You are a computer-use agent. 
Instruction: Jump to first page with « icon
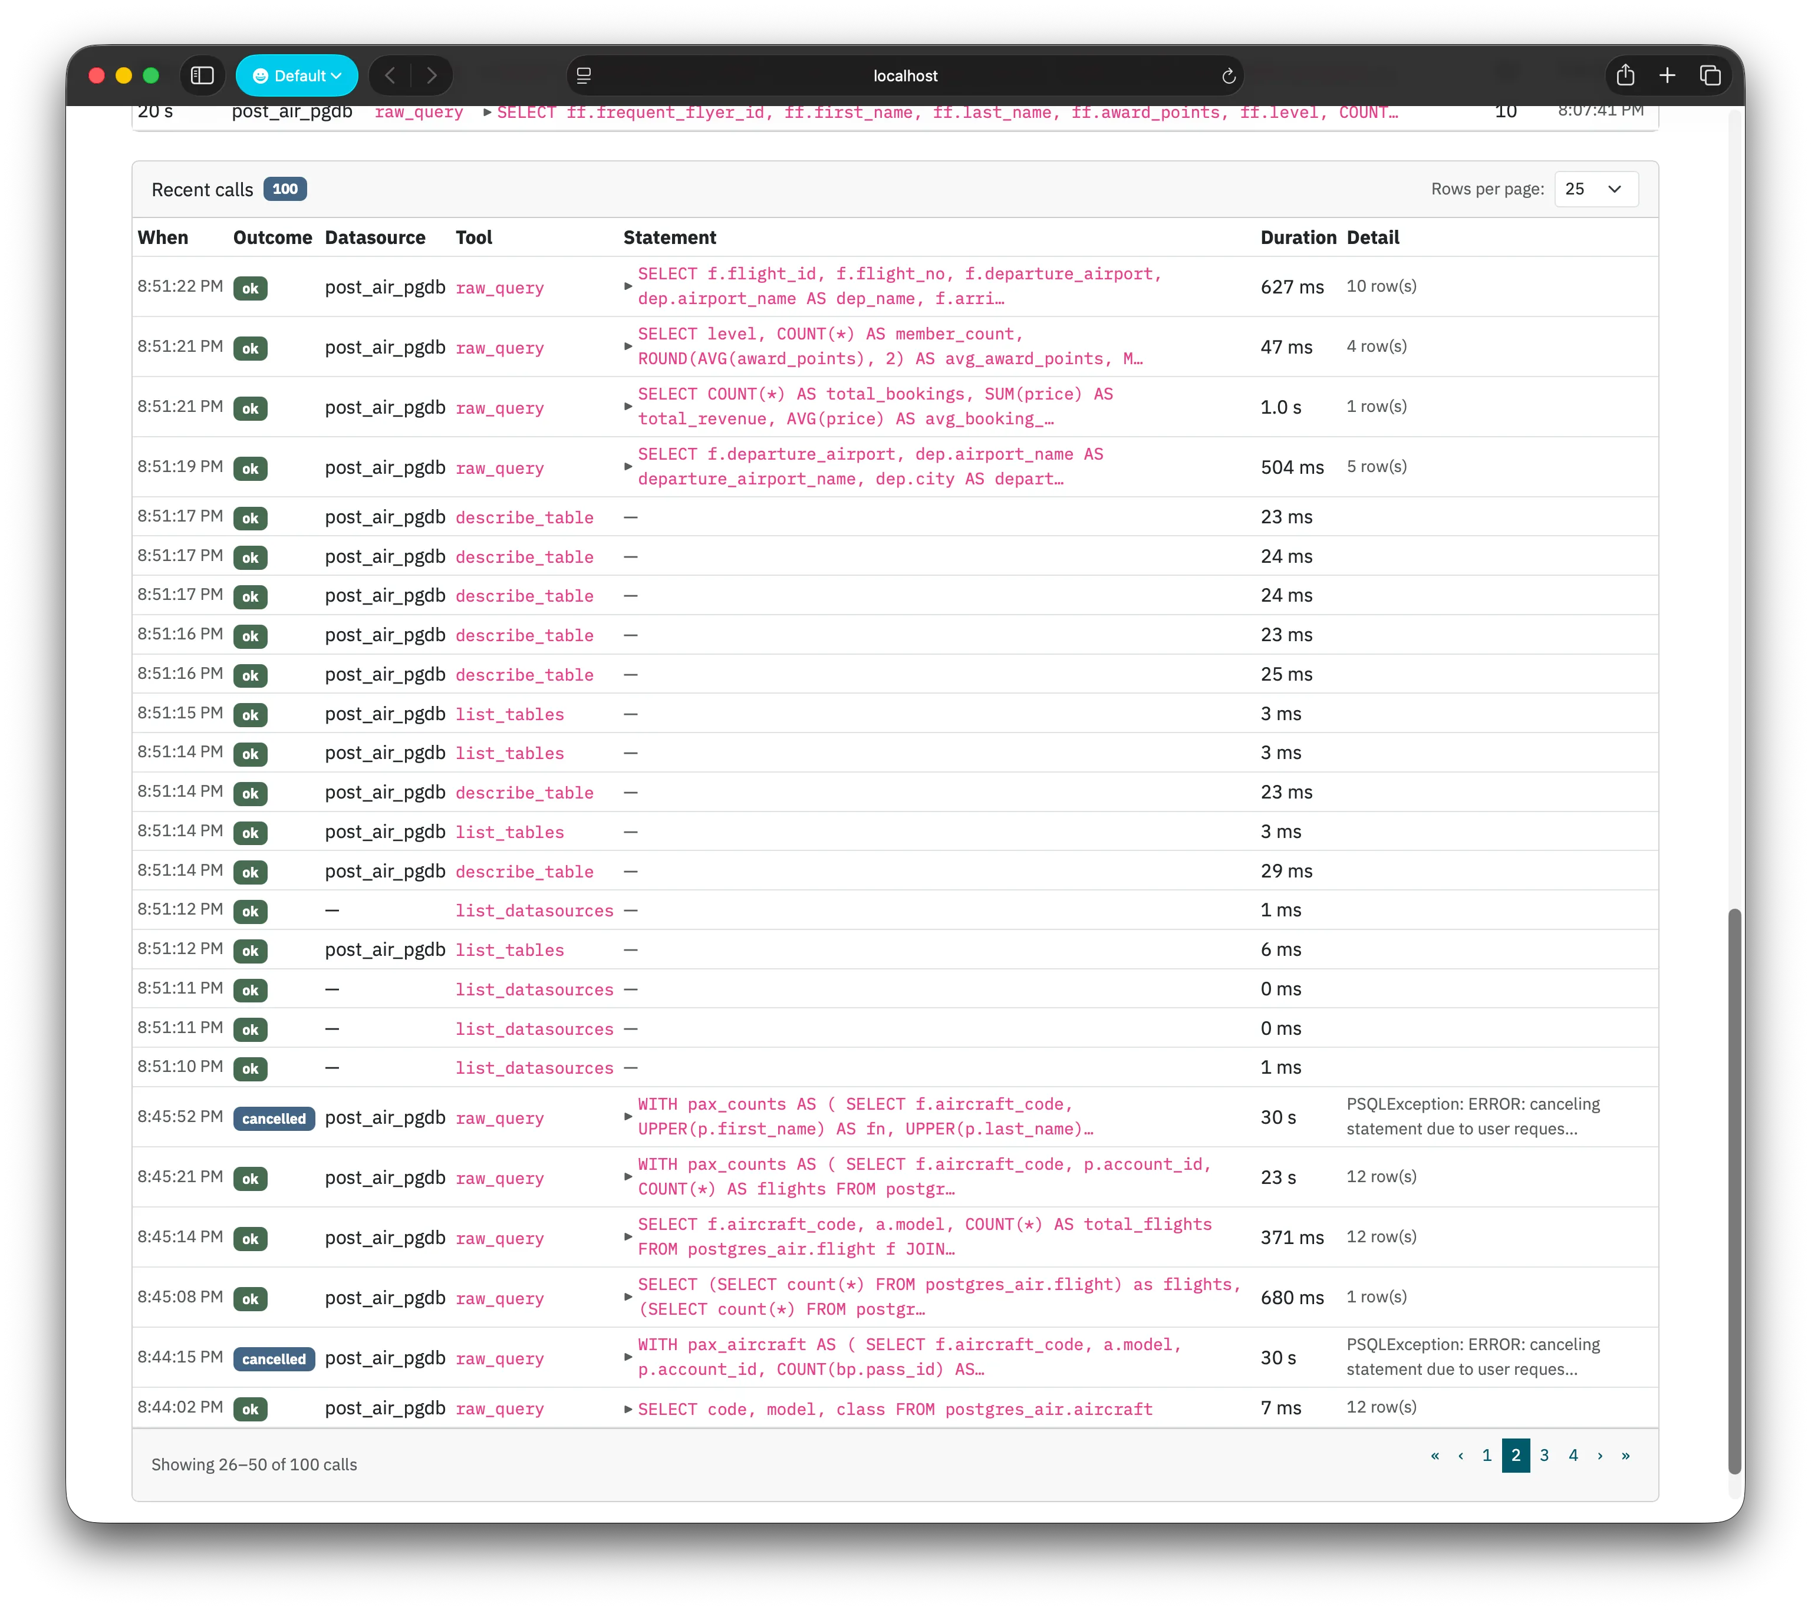click(x=1434, y=1455)
